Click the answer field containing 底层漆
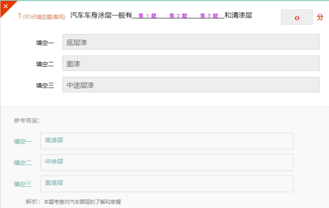Image resolution: width=329 pixels, height=208 pixels. click(191, 43)
